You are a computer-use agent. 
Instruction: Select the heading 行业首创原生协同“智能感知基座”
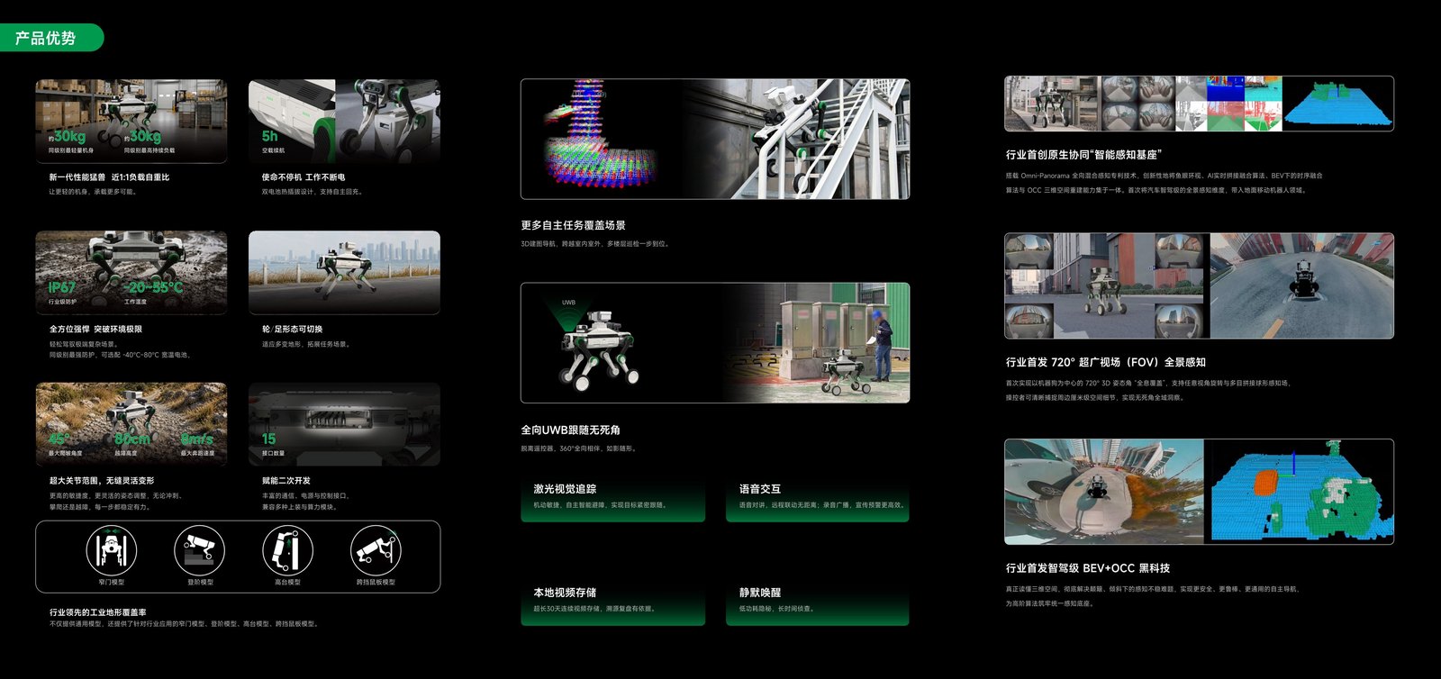(1083, 155)
